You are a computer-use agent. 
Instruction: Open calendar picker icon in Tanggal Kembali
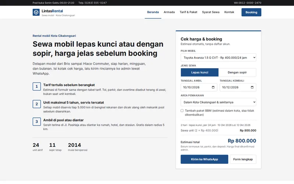click(x=252, y=87)
